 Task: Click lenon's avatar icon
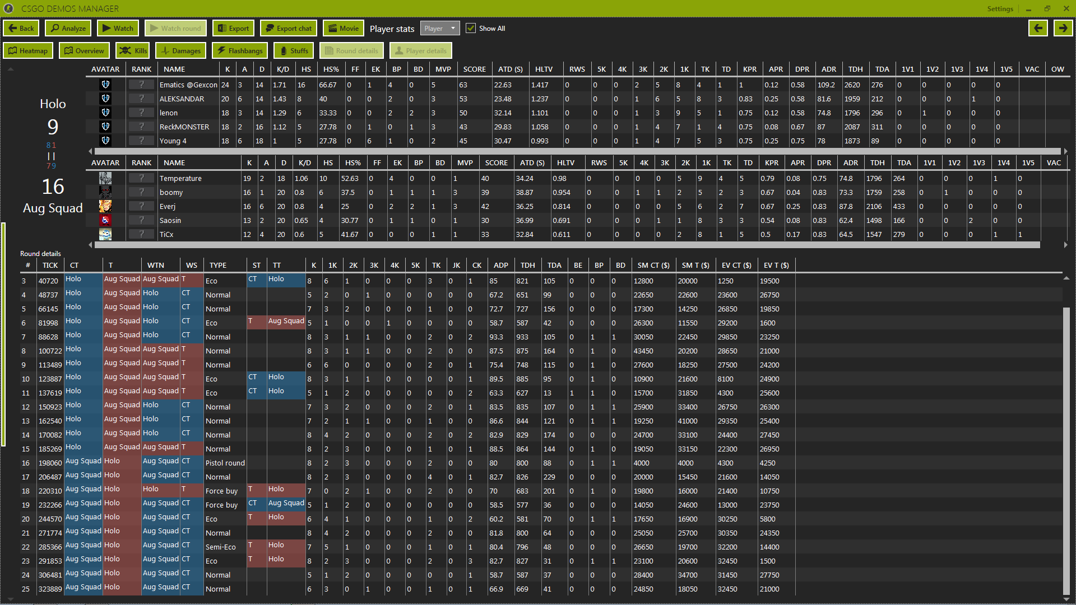tap(105, 113)
